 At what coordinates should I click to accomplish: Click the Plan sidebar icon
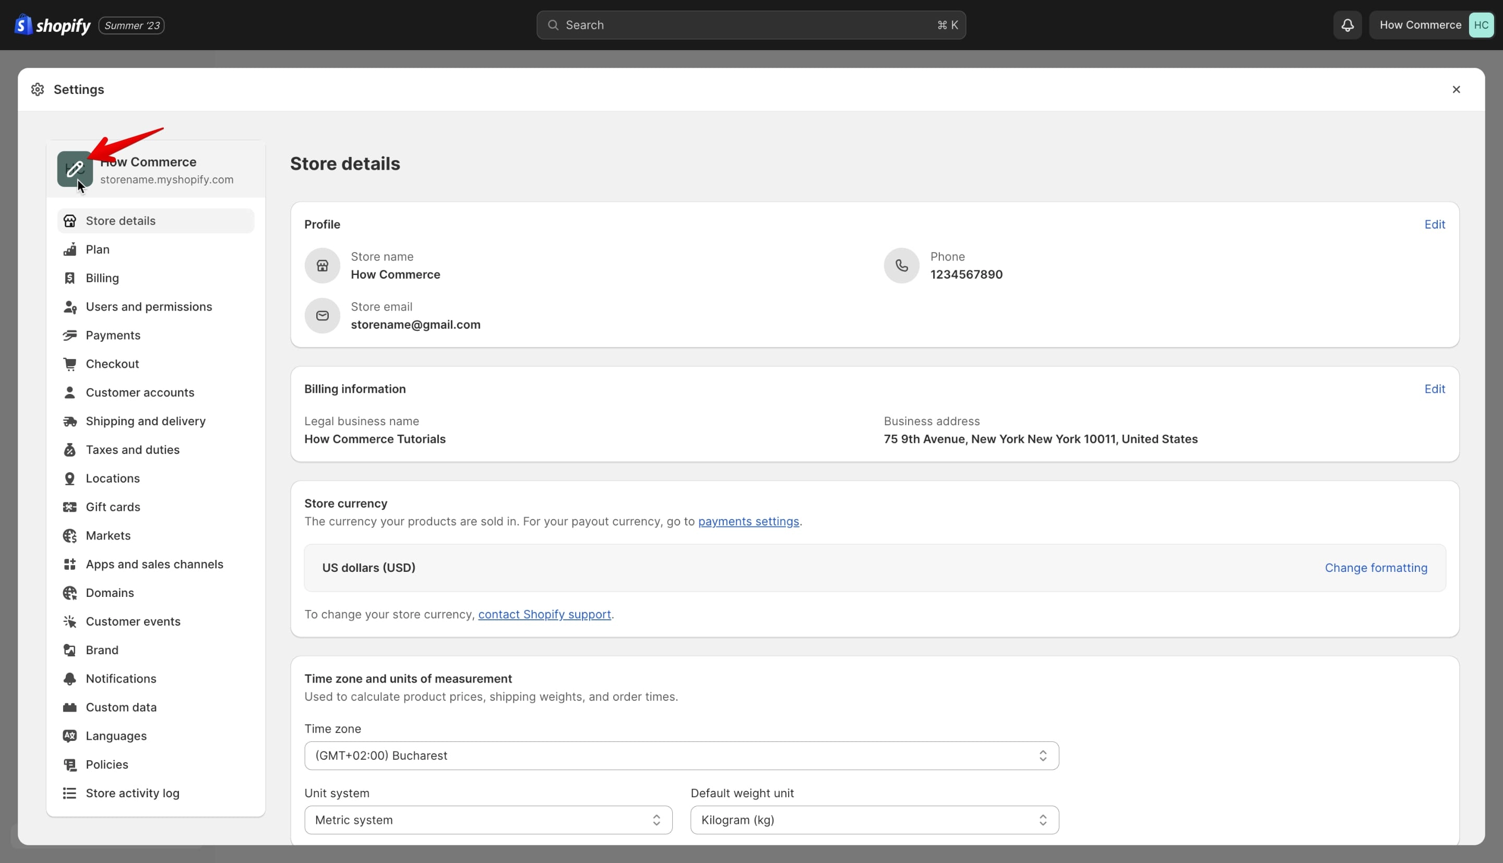70,249
